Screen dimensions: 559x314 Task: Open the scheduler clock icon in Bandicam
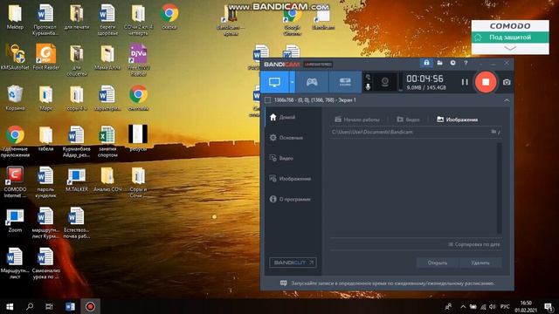(452, 63)
